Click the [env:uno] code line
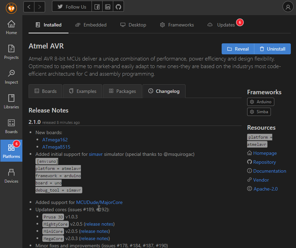The height and width of the screenshot is (248, 296). tap(47, 161)
